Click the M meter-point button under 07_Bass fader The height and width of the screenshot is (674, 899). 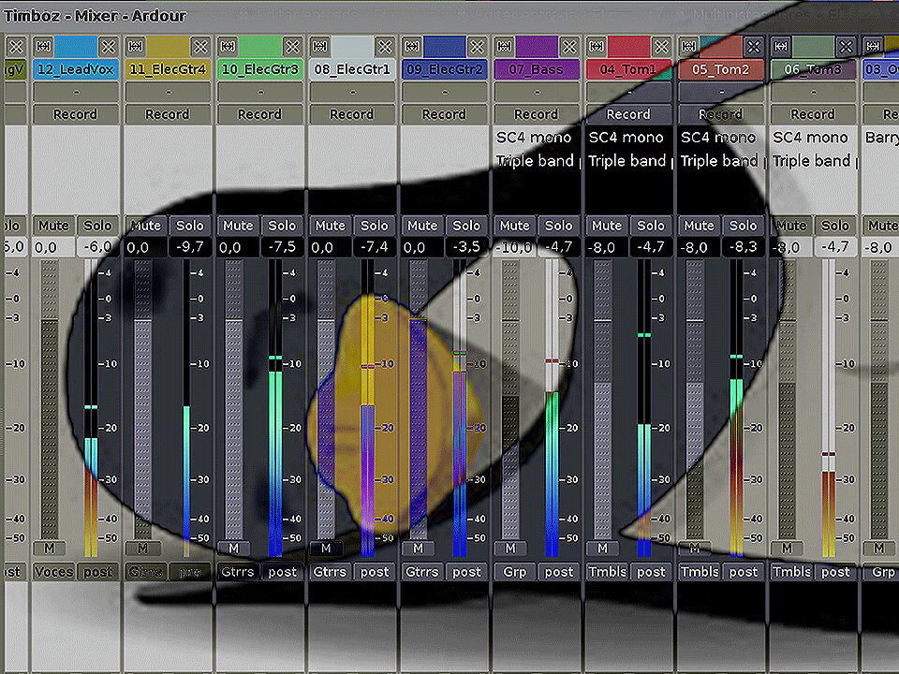coord(510,549)
